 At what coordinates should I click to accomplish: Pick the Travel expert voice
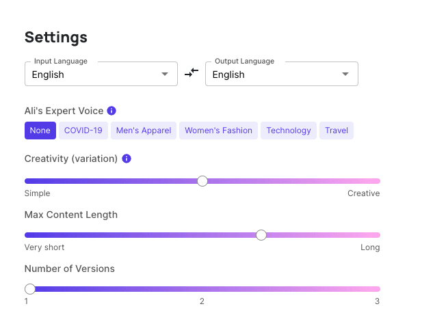[x=337, y=131]
